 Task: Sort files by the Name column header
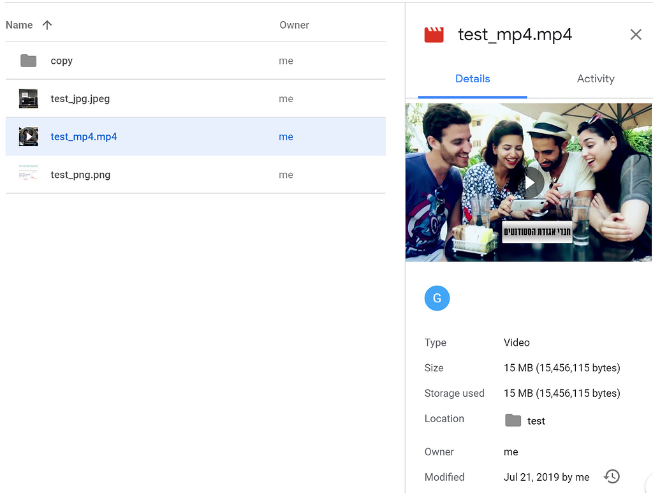coord(19,26)
